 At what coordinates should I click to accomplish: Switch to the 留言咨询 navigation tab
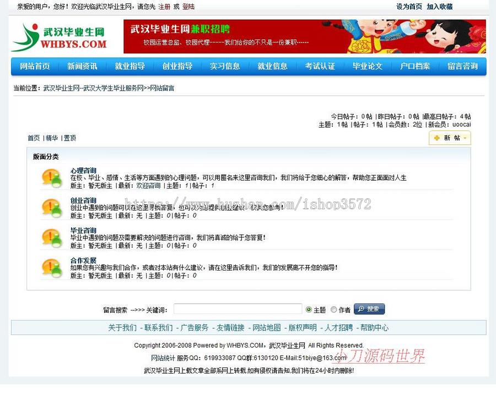coord(462,66)
